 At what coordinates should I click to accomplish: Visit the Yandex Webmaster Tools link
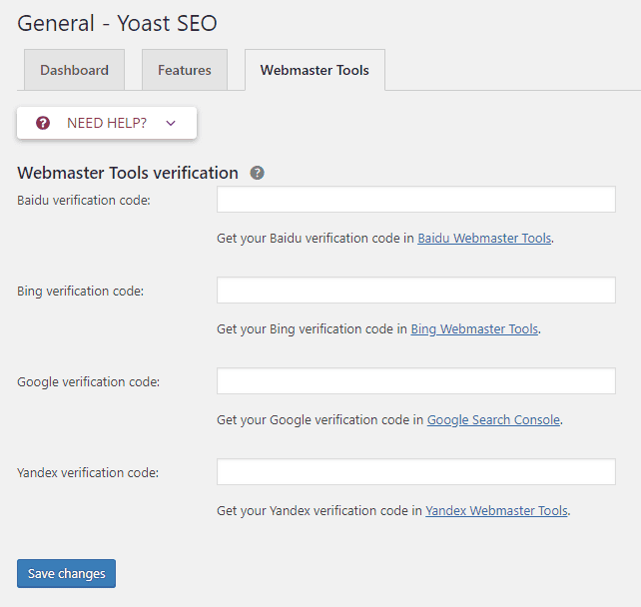click(496, 510)
